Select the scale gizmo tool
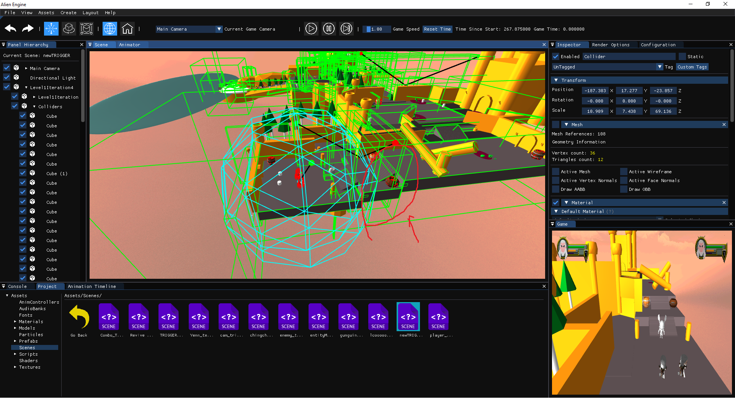The width and height of the screenshot is (735, 413). click(x=87, y=29)
